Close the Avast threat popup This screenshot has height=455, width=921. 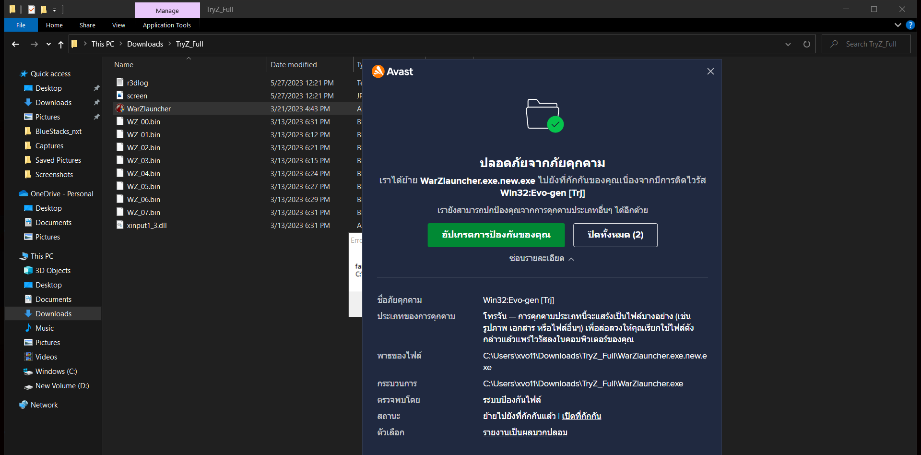coord(710,72)
